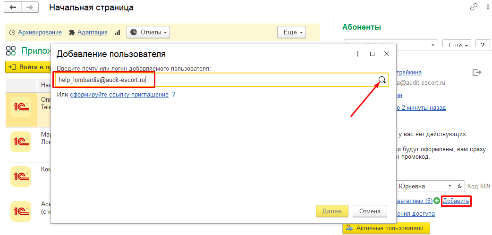Click the Добавить link for users
This screenshot has height=235, width=492.
click(x=456, y=202)
